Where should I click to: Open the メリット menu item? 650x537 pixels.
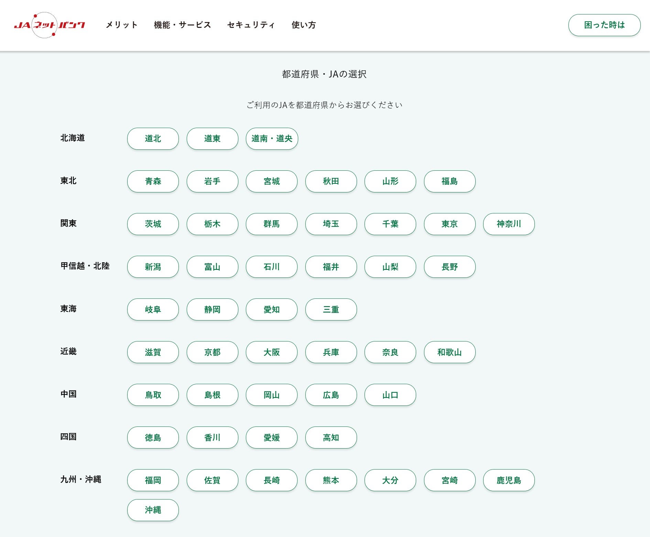(x=122, y=25)
